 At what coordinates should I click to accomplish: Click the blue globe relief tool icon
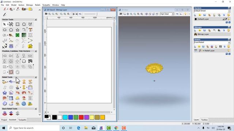pyautogui.click(x=24, y=103)
